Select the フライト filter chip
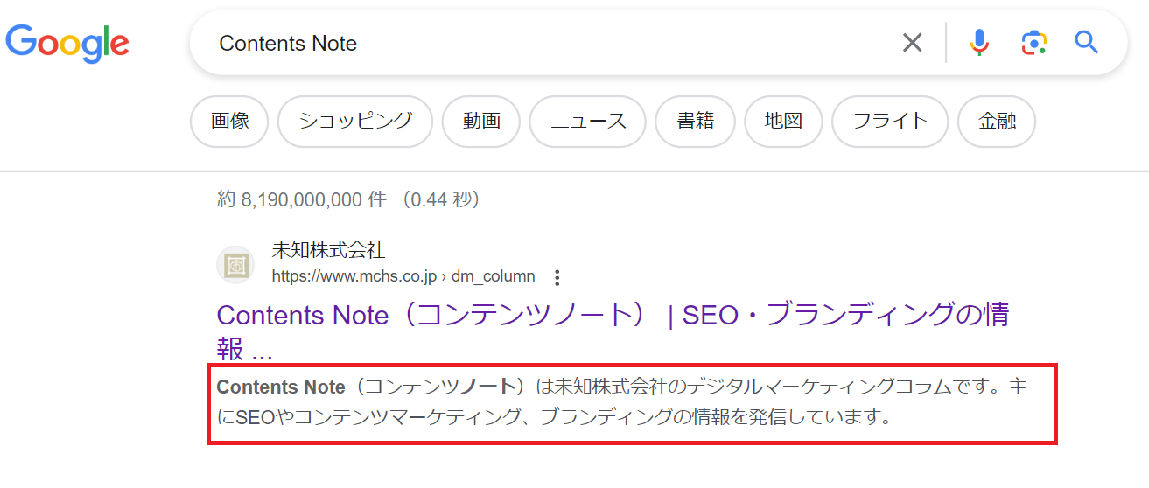Image resolution: width=1149 pixels, height=488 pixels. coord(890,122)
